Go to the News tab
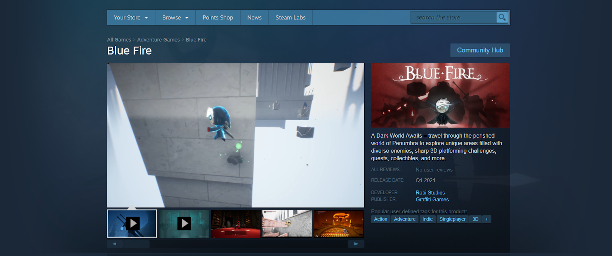612x256 pixels. [x=254, y=18]
